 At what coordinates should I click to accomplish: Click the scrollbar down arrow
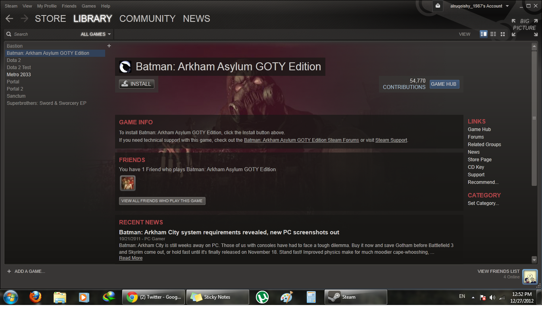click(534, 260)
